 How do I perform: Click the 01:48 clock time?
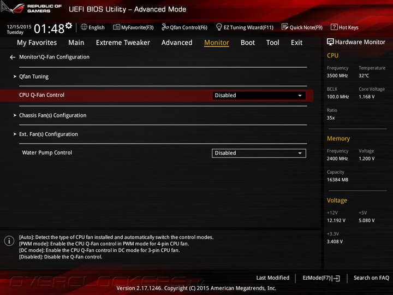coord(49,28)
